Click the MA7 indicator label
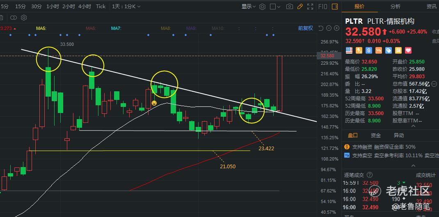 pos(116,28)
